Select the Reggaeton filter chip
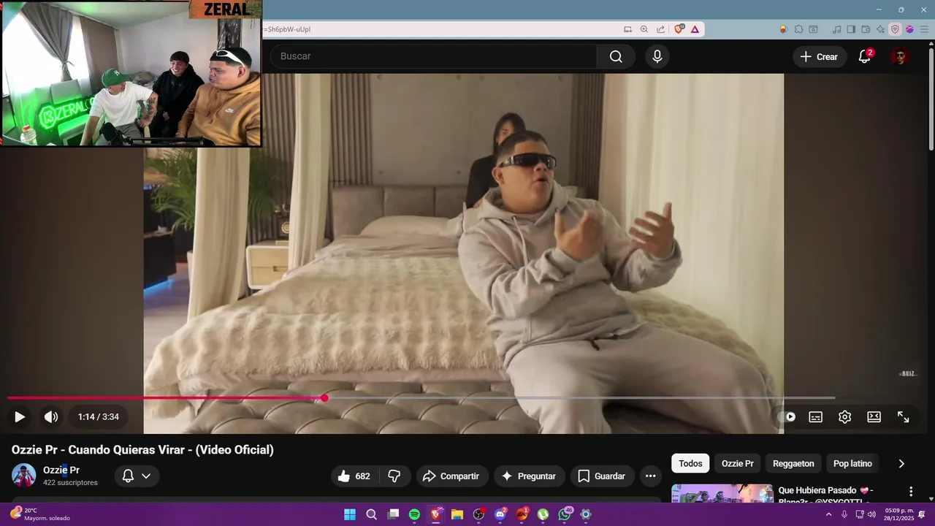Viewport: 935px width, 526px height. [x=793, y=464]
